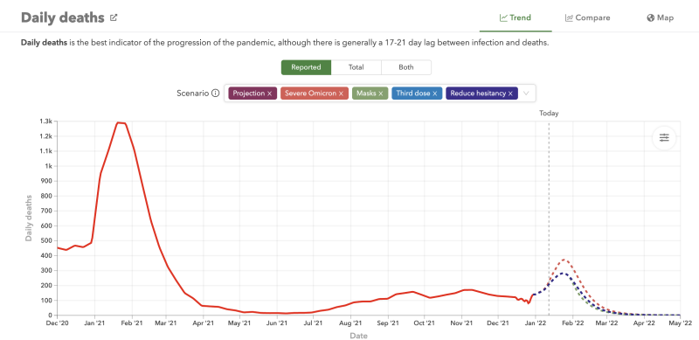Remove the Projection scenario tag
This screenshot has width=699, height=340.
(x=269, y=94)
